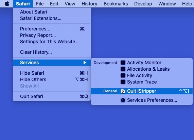Open the Apple logo menu
194x140 pixels.
(7, 4)
